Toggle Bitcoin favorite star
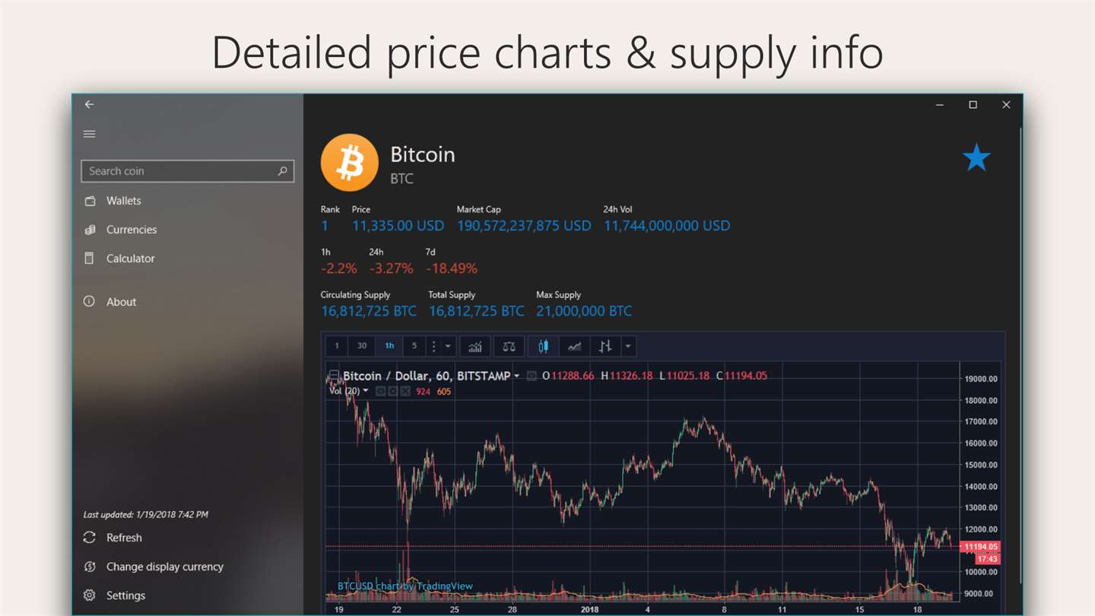This screenshot has height=616, width=1095. [x=976, y=158]
